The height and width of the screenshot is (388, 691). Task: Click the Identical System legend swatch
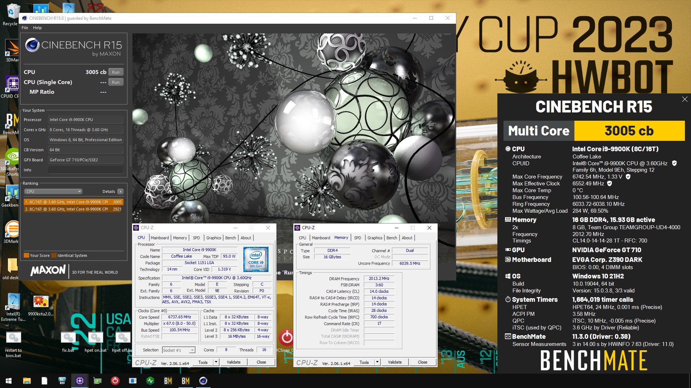54,255
